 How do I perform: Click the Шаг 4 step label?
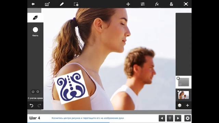35,118
